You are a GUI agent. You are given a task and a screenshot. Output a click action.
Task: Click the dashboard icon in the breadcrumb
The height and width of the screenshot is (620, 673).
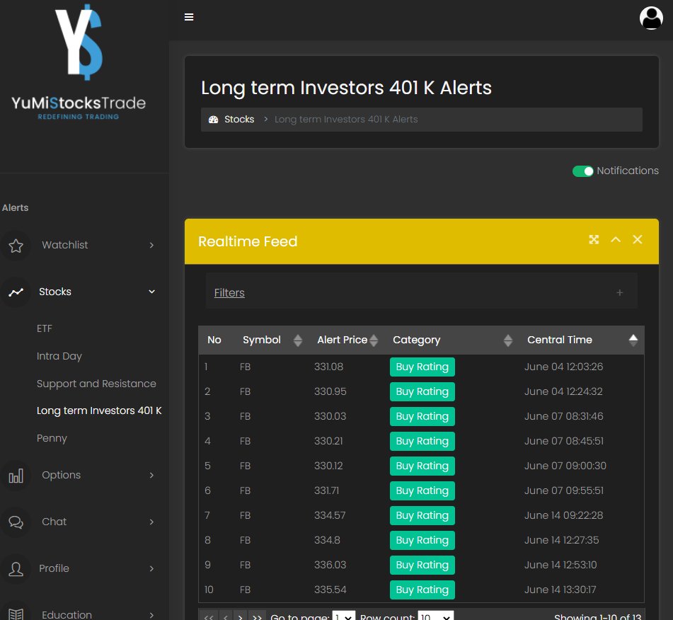pos(213,120)
